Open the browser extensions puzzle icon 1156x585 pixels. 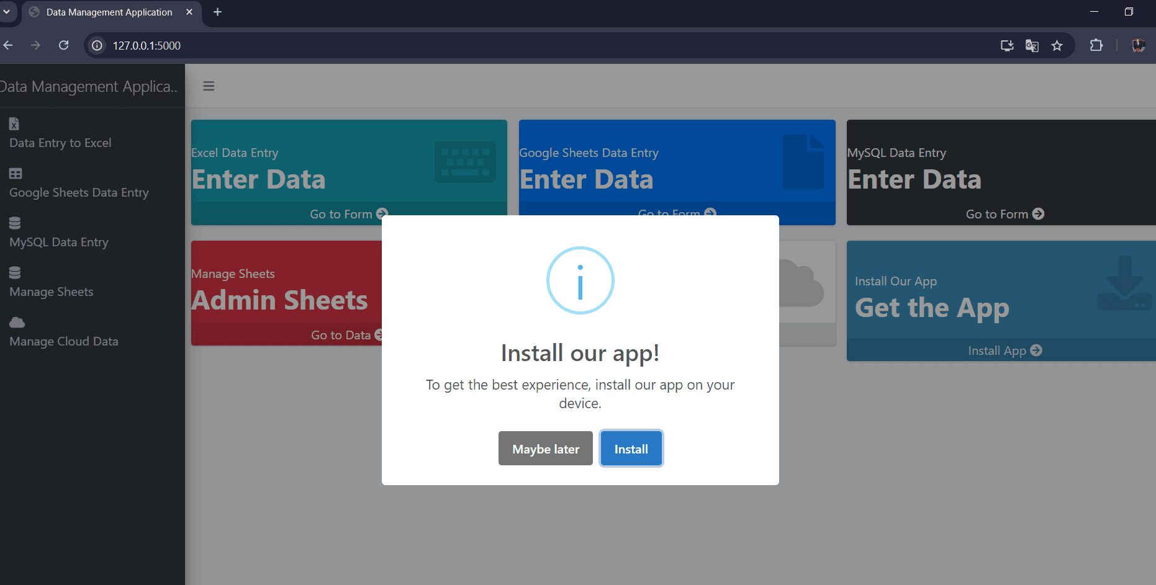coord(1096,45)
